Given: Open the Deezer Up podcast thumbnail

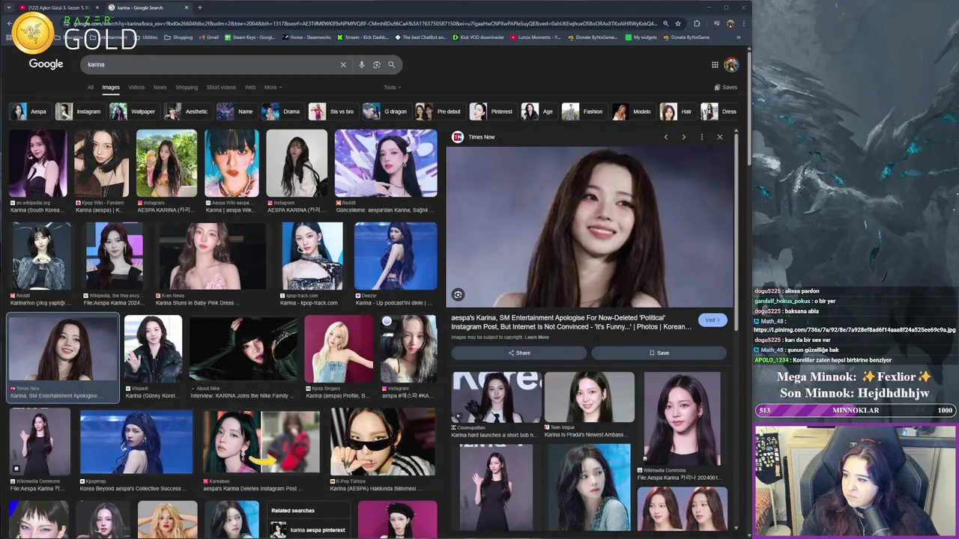Looking at the screenshot, I should [396, 256].
